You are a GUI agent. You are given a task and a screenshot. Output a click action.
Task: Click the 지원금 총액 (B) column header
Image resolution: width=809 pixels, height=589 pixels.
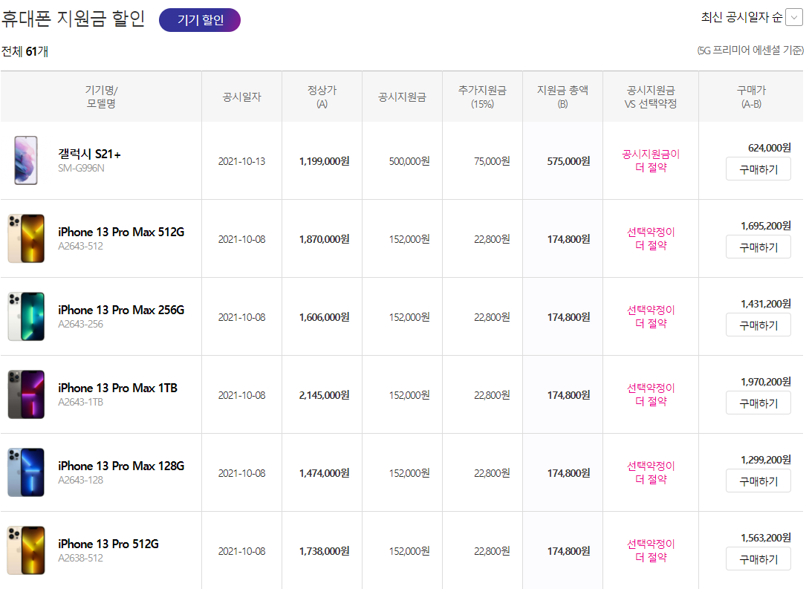[562, 97]
